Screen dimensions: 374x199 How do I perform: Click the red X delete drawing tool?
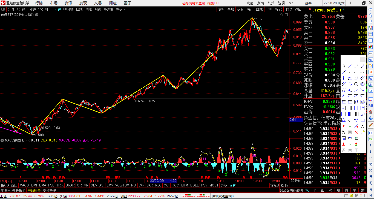[356, 132]
